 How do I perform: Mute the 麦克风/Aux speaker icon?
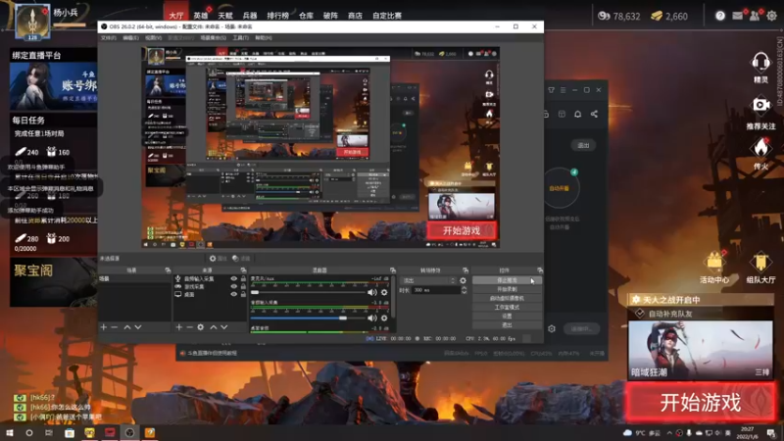372,292
